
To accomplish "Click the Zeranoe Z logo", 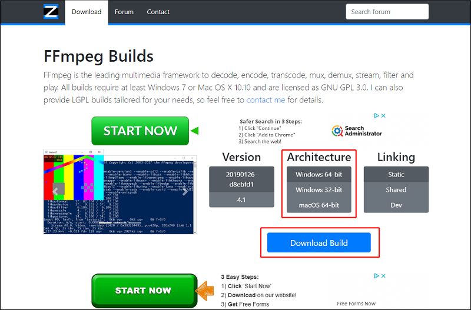I will pyautogui.click(x=51, y=12).
